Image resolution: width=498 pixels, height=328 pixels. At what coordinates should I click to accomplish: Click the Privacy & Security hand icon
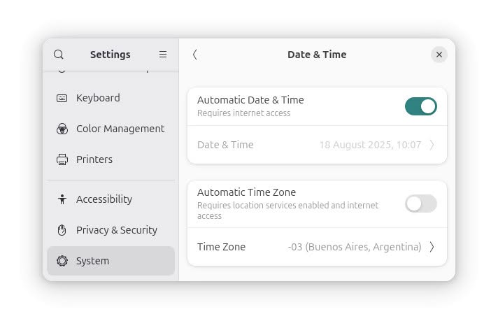click(x=62, y=230)
